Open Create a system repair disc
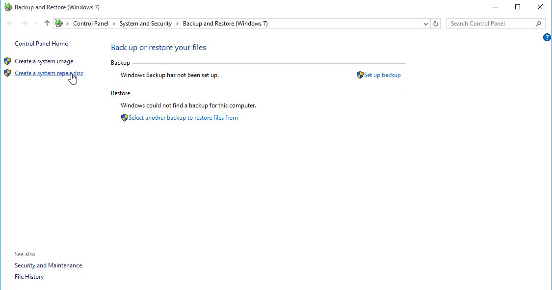 [x=49, y=73]
